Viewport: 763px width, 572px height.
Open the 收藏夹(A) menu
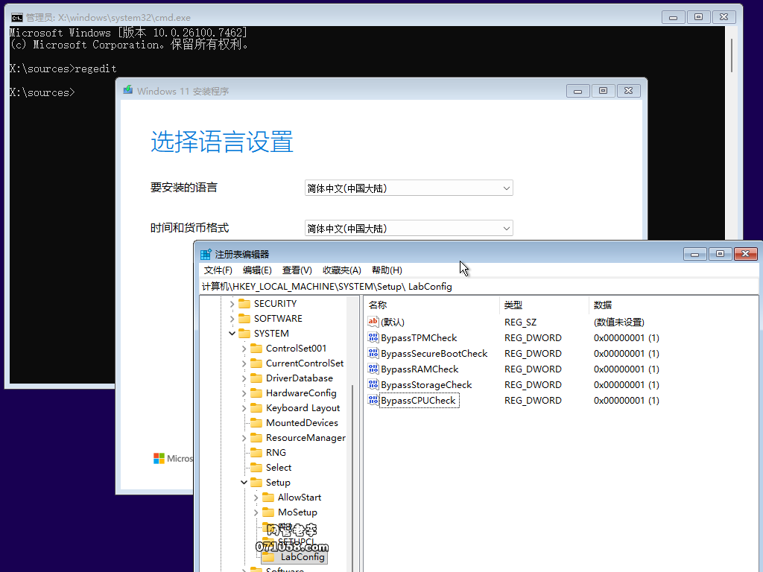coord(341,270)
